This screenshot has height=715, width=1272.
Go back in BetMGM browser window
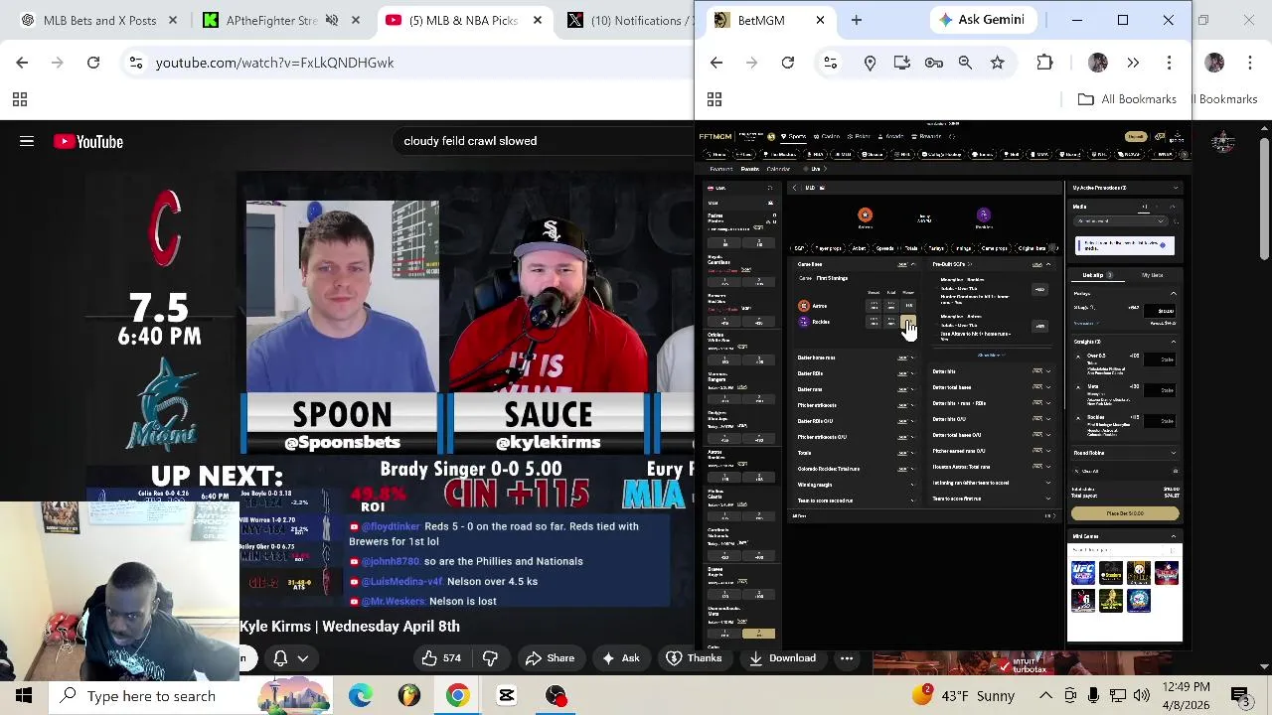tap(716, 63)
